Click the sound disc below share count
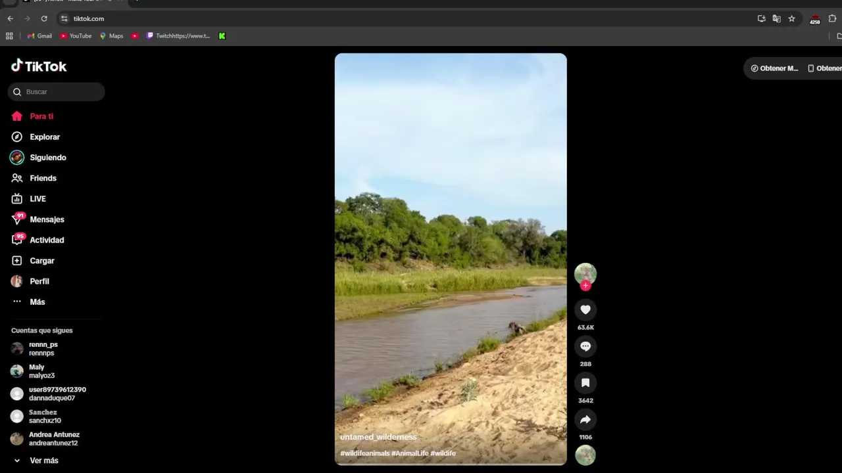Screen dimensions: 842x473 click(x=585, y=455)
